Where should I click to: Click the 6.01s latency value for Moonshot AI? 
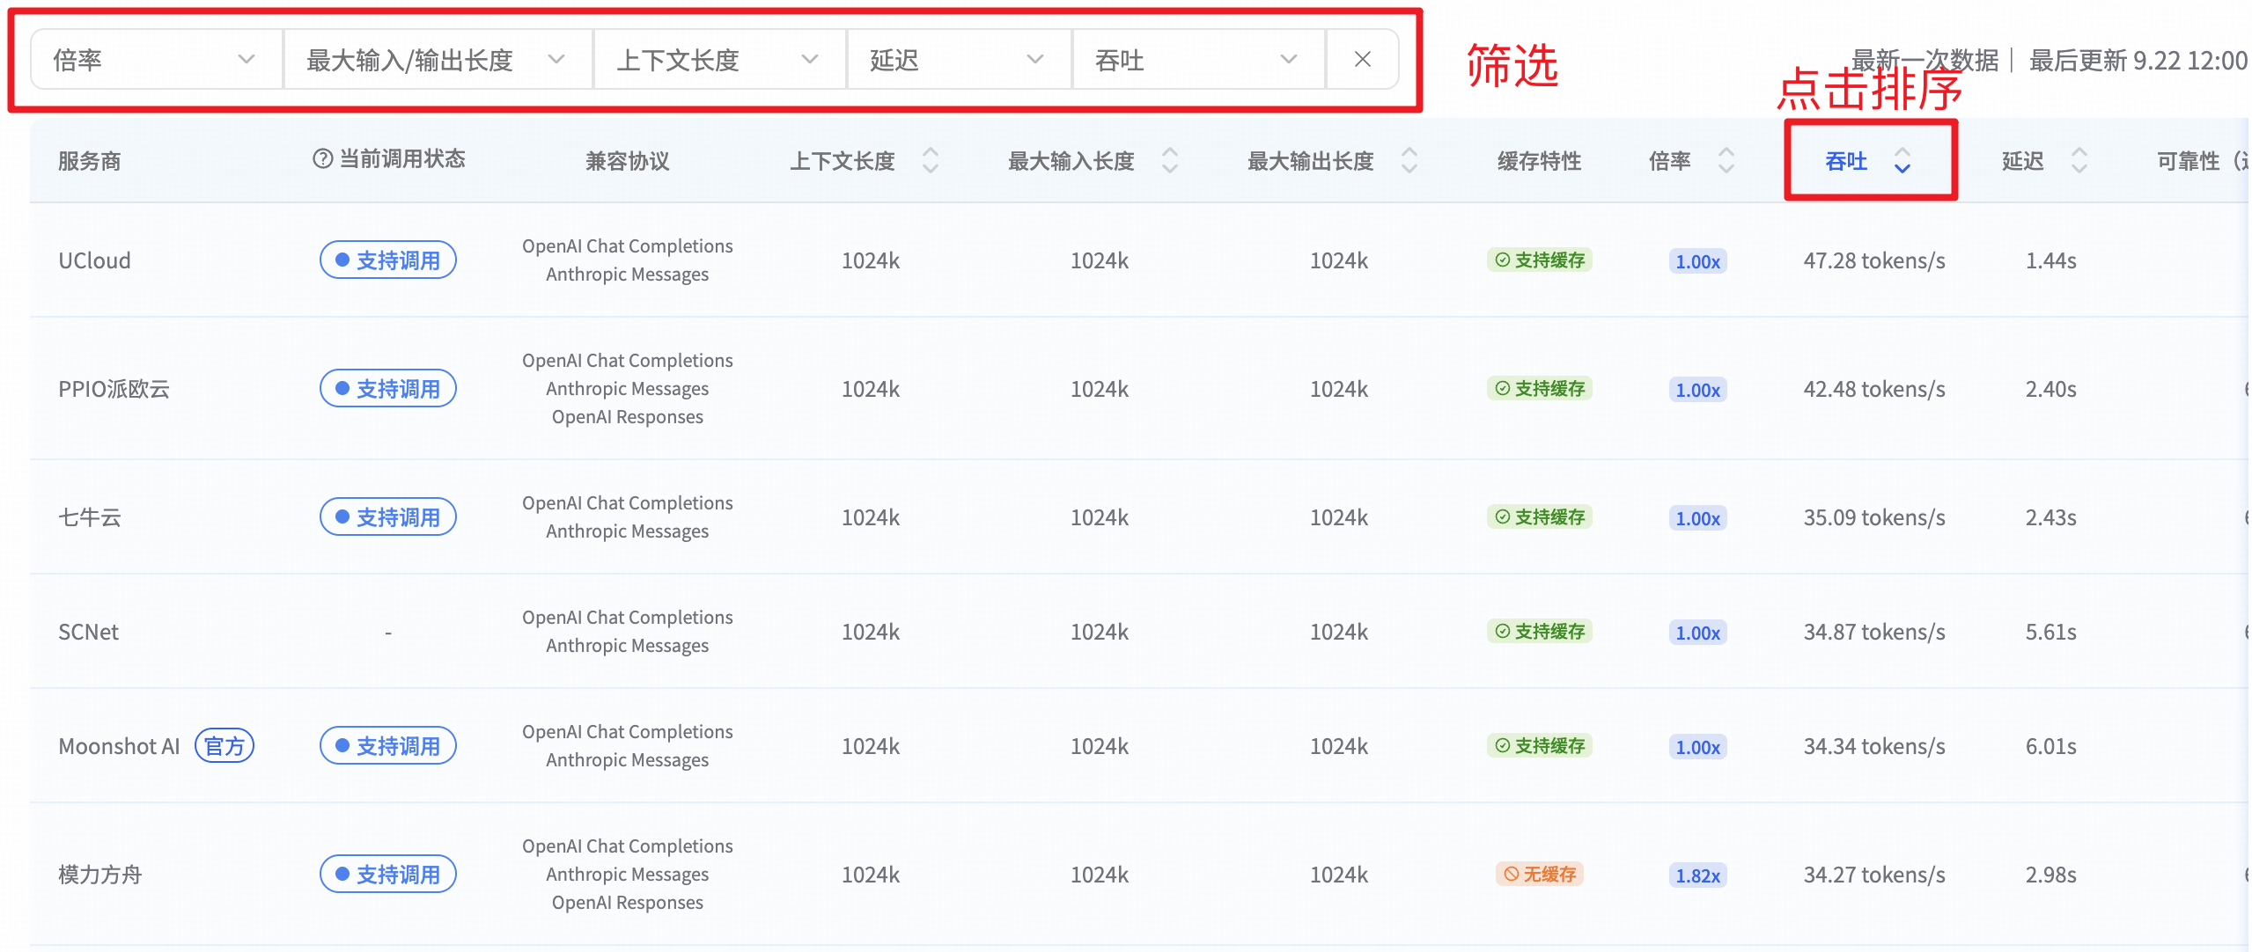pos(2050,746)
